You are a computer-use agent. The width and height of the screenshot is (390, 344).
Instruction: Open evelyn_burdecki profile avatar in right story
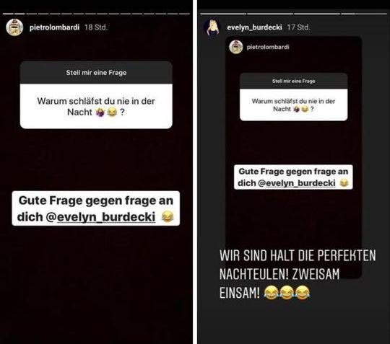coord(212,27)
